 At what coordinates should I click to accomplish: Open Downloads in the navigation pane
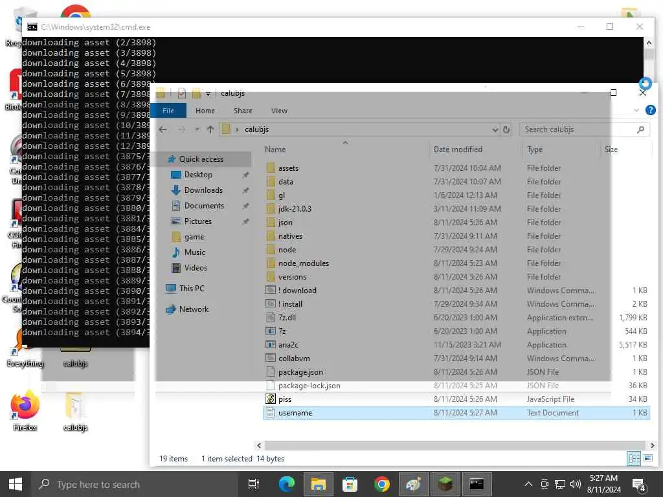203,190
